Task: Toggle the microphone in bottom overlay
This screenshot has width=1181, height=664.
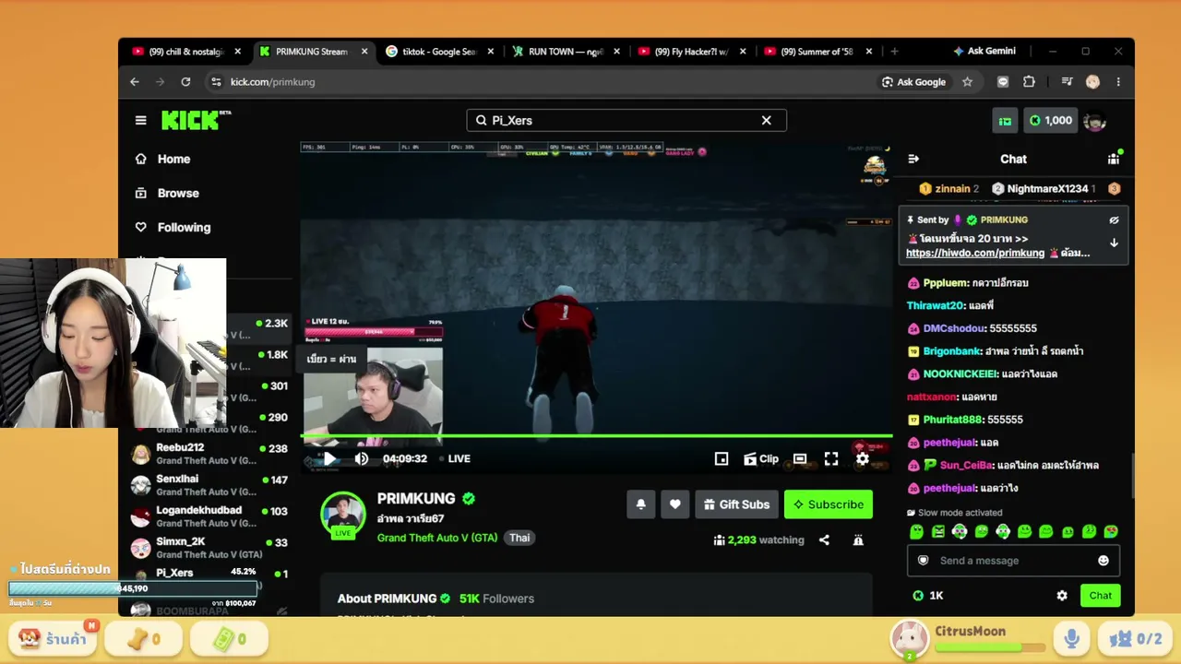Action: point(1071,638)
